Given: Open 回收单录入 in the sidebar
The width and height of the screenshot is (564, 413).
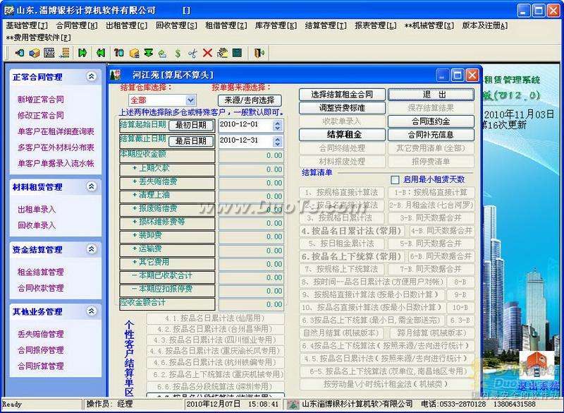Looking at the screenshot, I should tap(37, 225).
